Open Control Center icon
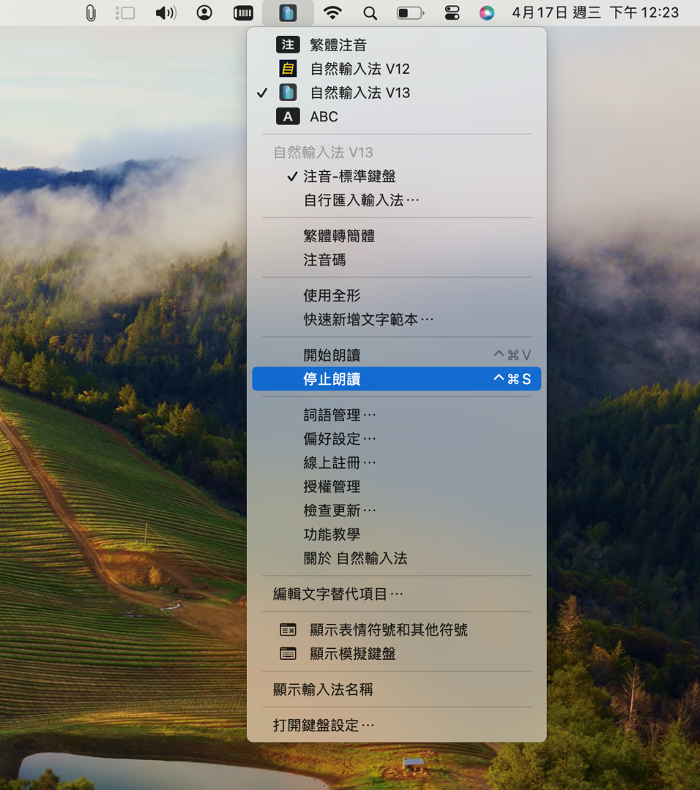Screen dimensions: 700x790 click(452, 13)
